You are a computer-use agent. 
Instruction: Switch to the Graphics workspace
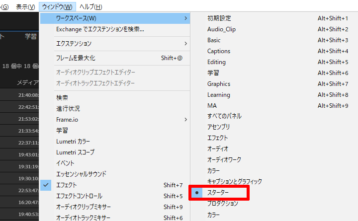219,84
